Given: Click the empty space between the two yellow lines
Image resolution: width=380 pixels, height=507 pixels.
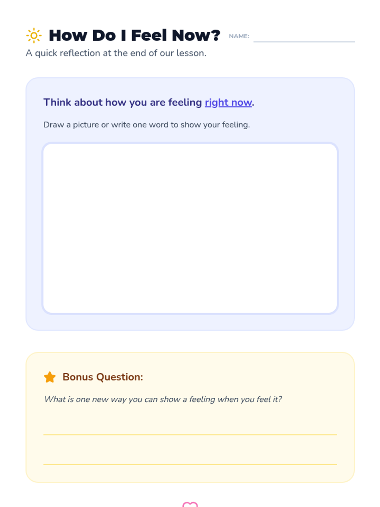Looking at the screenshot, I should (x=190, y=449).
